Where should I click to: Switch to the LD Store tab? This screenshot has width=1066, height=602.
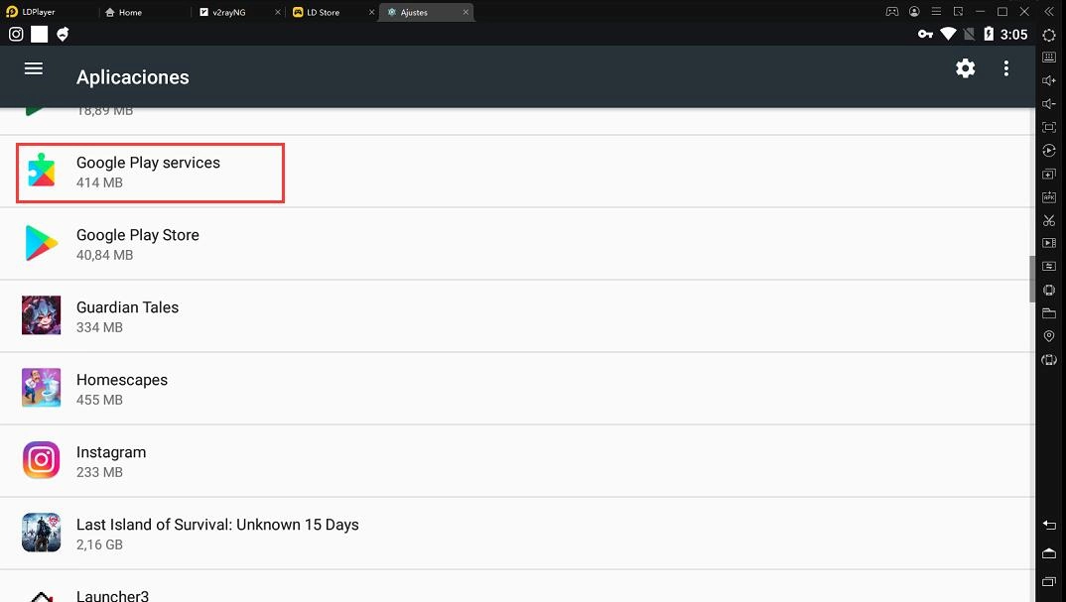click(x=323, y=12)
